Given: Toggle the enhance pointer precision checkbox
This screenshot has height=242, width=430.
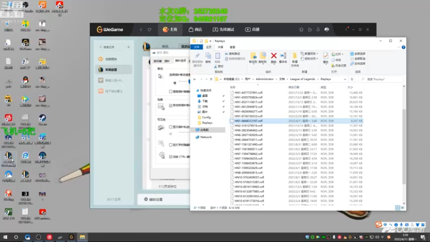Looking at the screenshot, I should click(171, 91).
